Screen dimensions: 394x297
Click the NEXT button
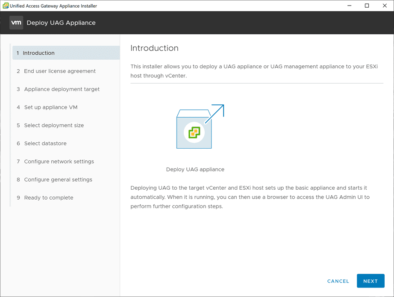(370, 281)
